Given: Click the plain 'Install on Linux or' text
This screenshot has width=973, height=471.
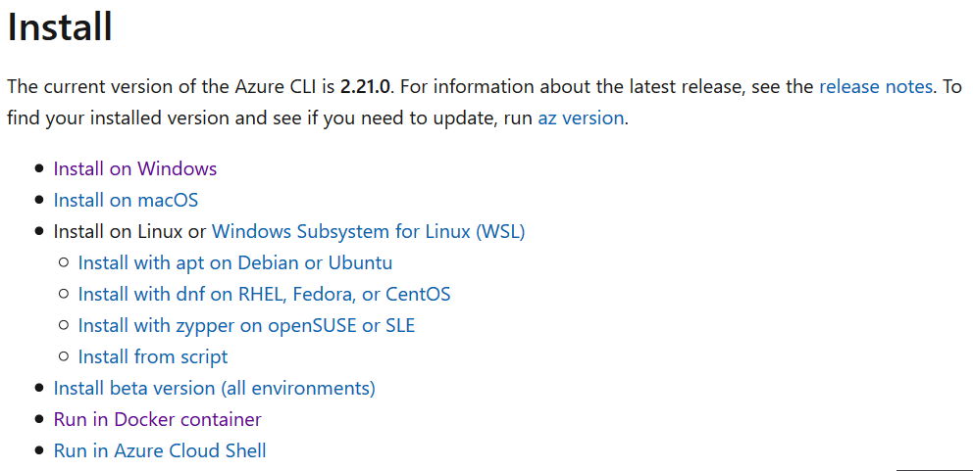Looking at the screenshot, I should (x=129, y=231).
